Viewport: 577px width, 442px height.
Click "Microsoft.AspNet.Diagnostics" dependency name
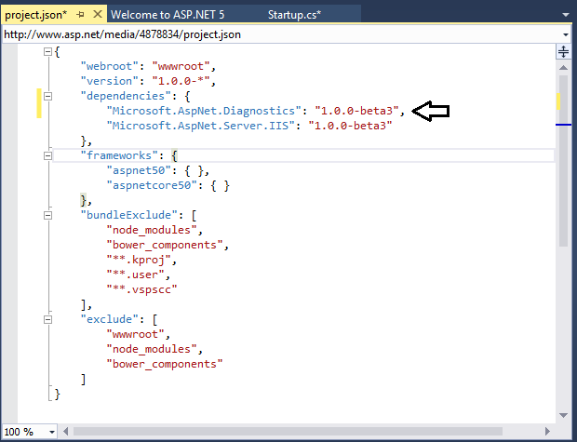click(204, 111)
